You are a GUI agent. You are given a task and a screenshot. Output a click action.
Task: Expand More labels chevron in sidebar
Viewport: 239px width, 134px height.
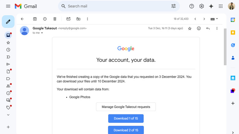click(8, 115)
